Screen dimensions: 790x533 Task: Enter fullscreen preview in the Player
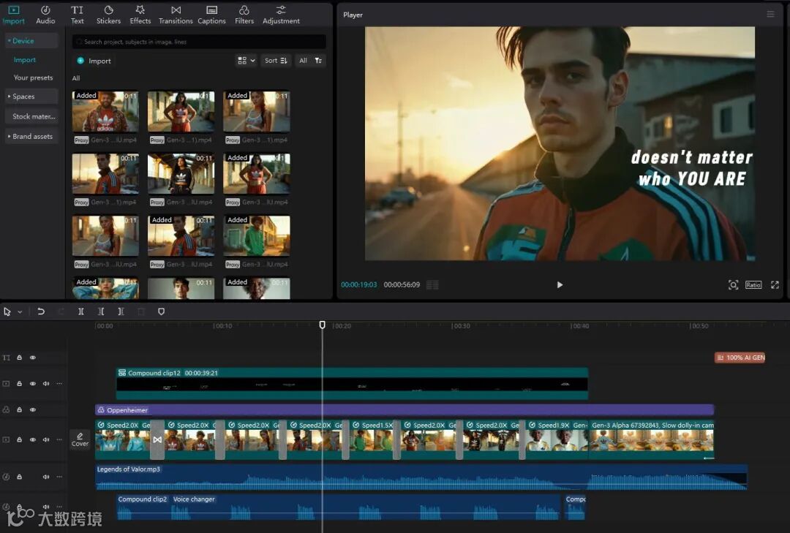[775, 285]
